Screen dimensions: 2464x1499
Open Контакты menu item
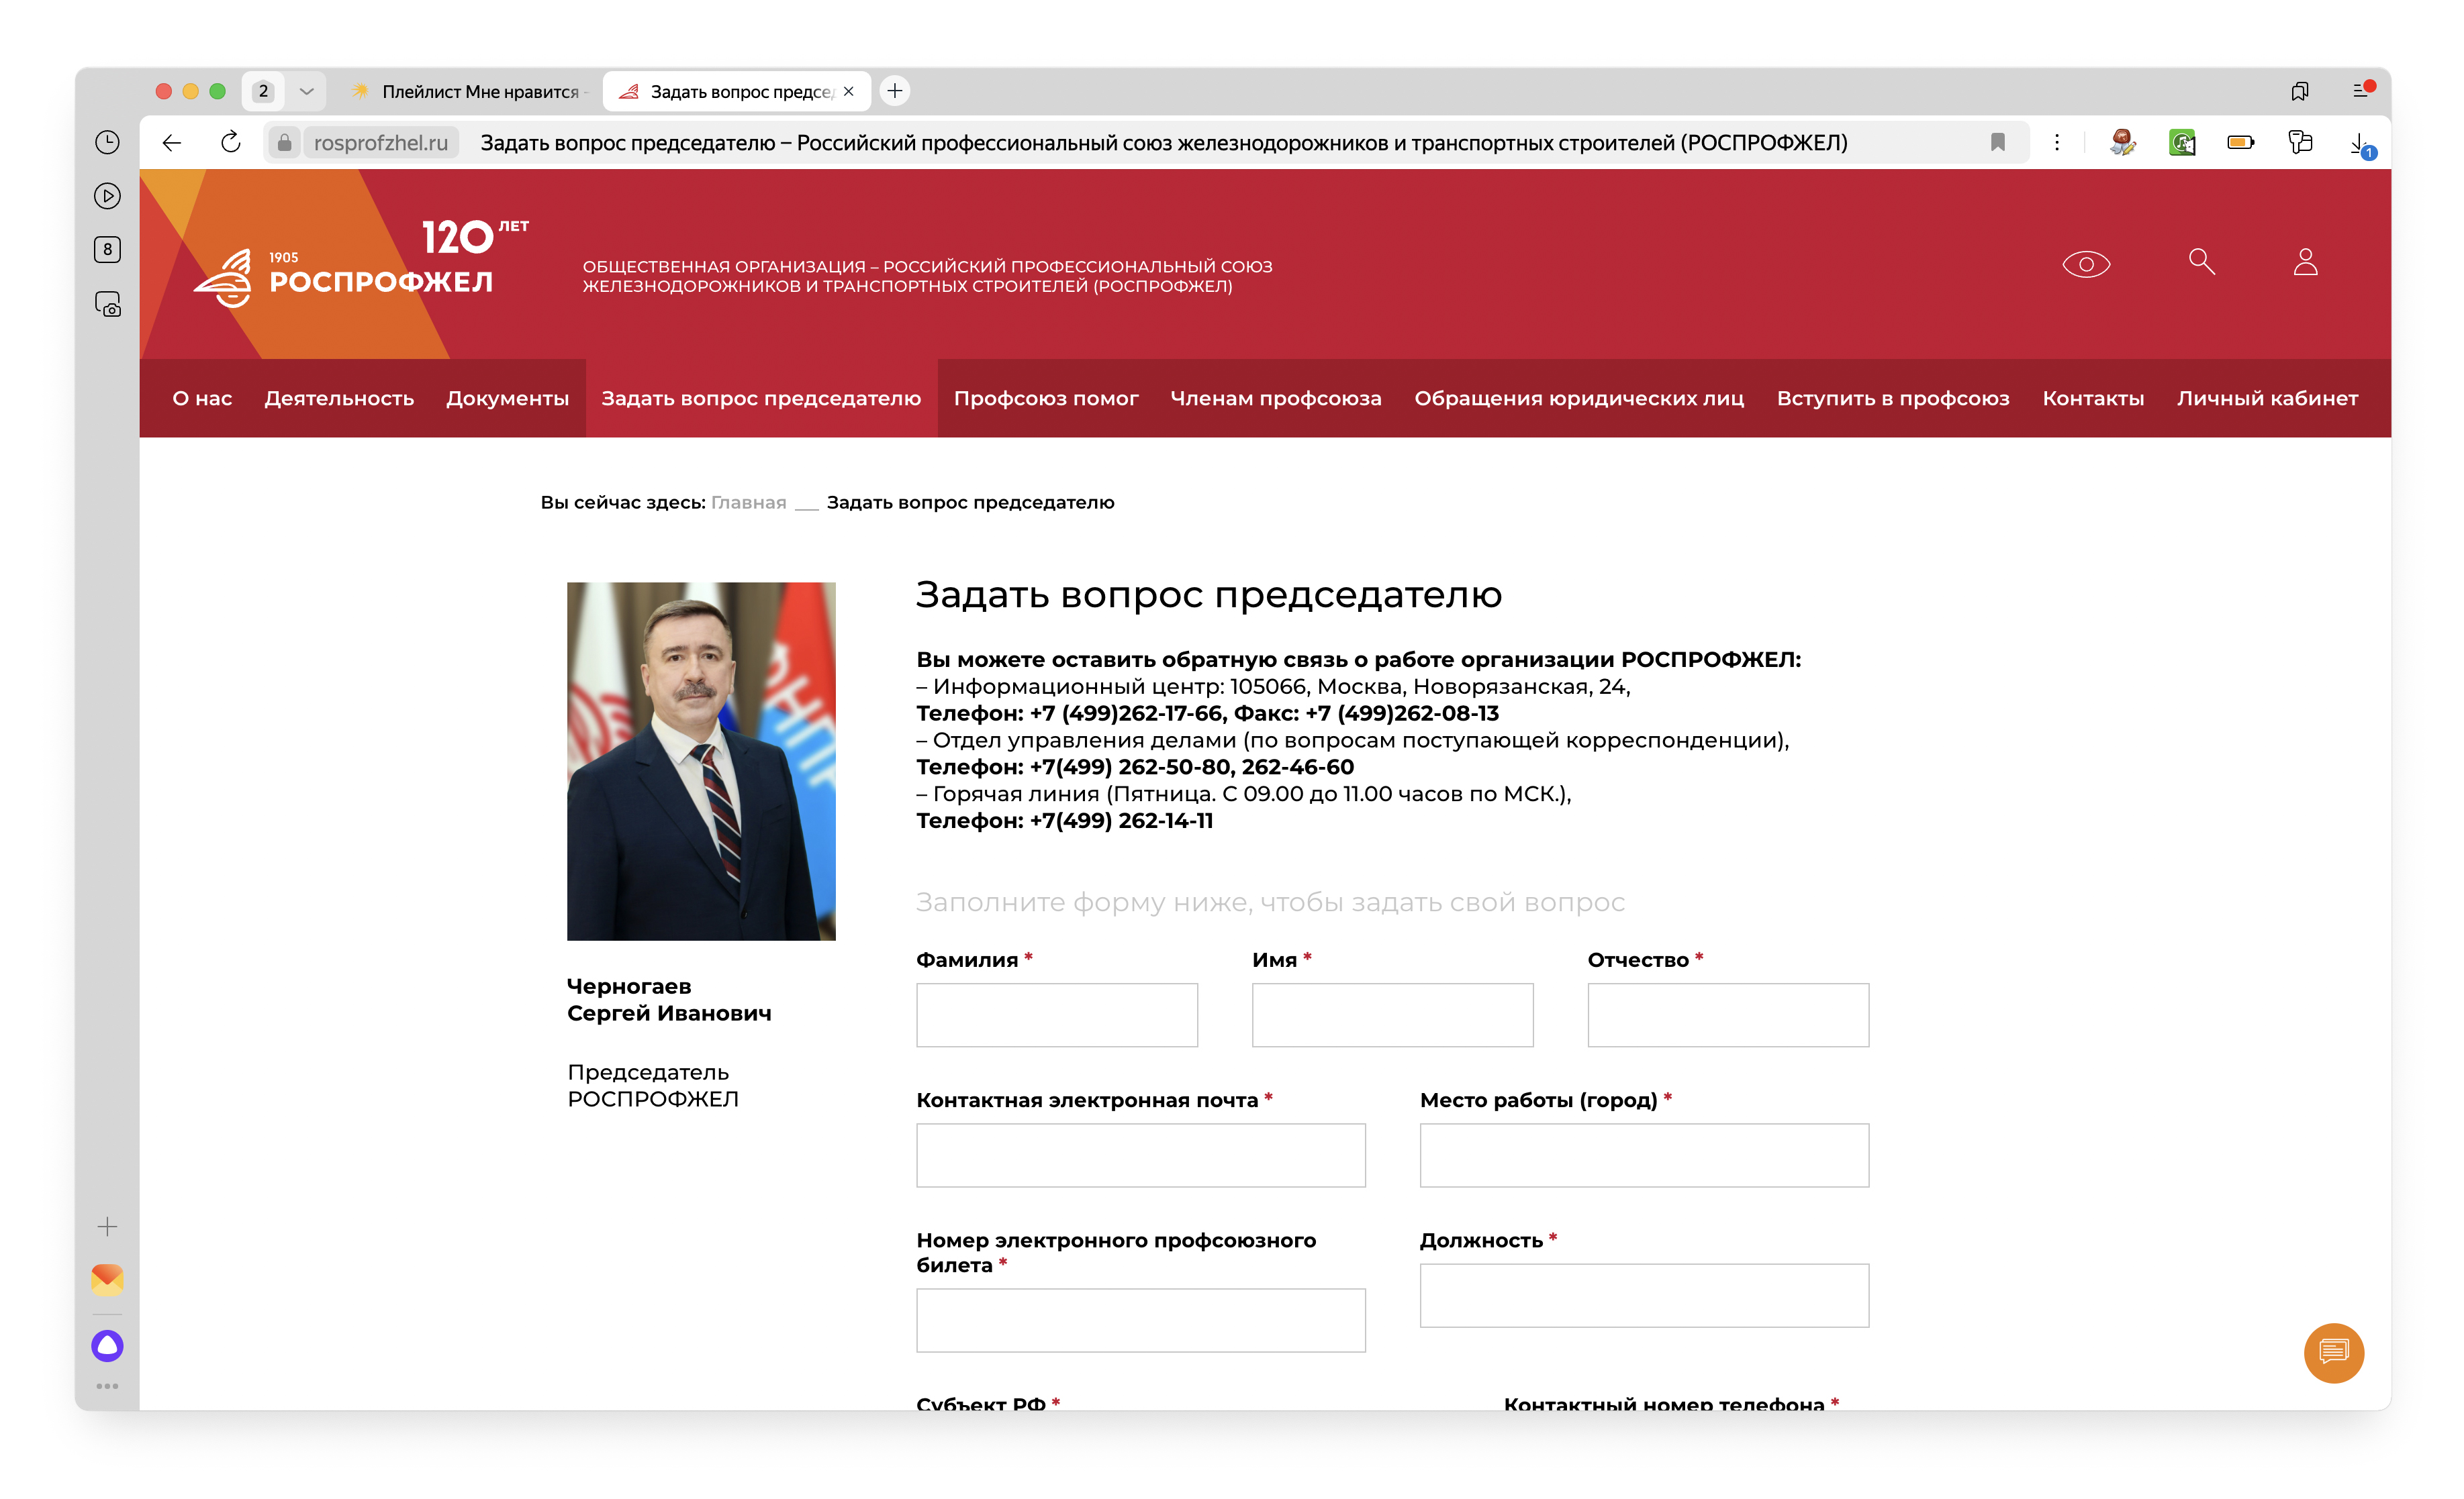click(x=2092, y=398)
